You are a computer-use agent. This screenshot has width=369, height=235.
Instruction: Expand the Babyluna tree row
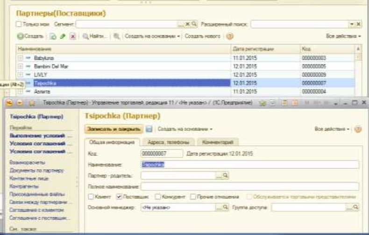(x=21, y=58)
